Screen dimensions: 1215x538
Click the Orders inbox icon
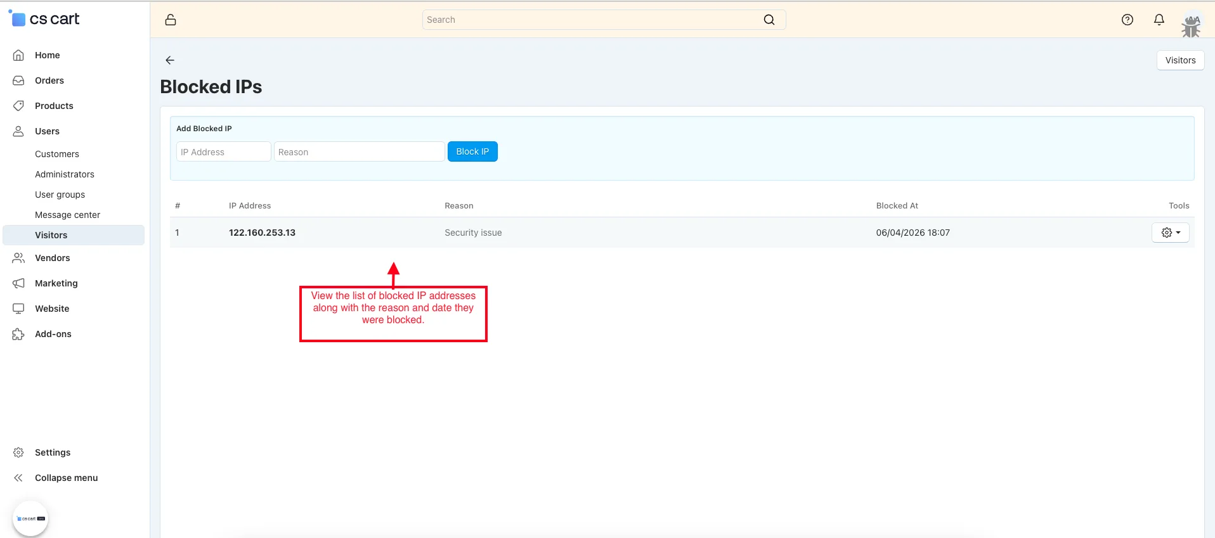pyautogui.click(x=18, y=80)
